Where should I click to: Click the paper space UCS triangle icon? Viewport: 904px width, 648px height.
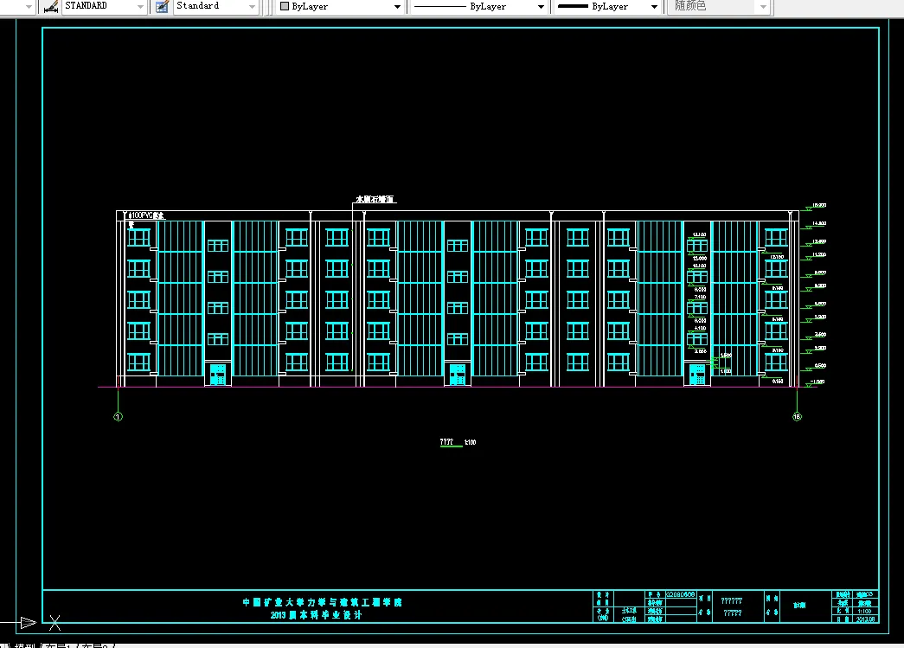28,623
